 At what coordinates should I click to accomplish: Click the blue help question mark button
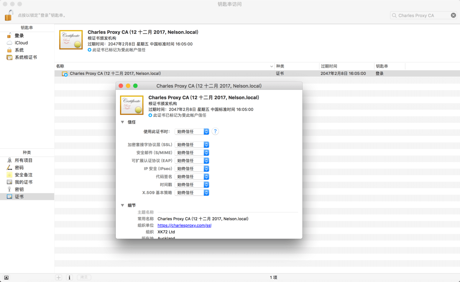click(x=215, y=132)
